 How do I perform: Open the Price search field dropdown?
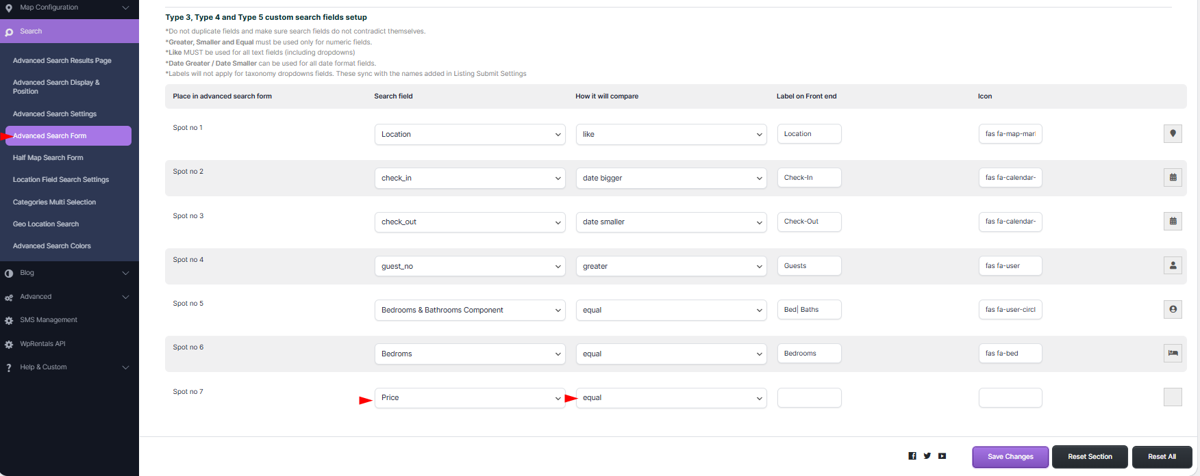coord(470,398)
